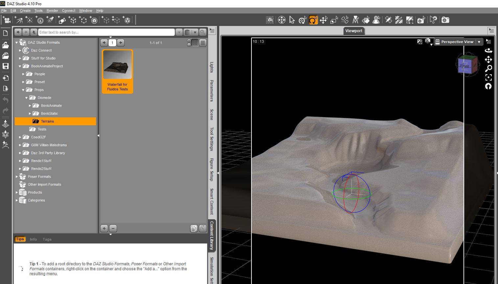
Task: Select the Node Selection arrow tool
Action: (292, 20)
